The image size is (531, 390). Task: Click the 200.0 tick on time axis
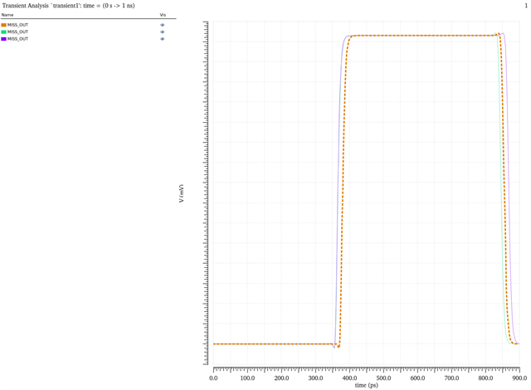[x=281, y=378]
